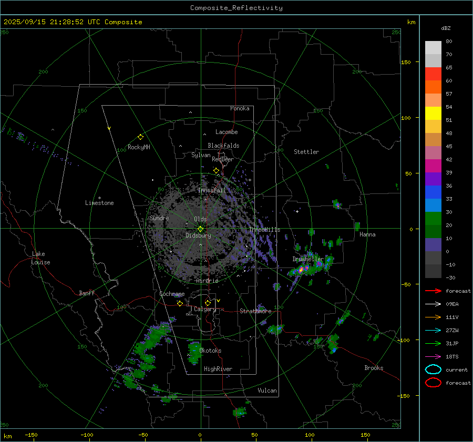Click the RockyMH label

(139, 147)
